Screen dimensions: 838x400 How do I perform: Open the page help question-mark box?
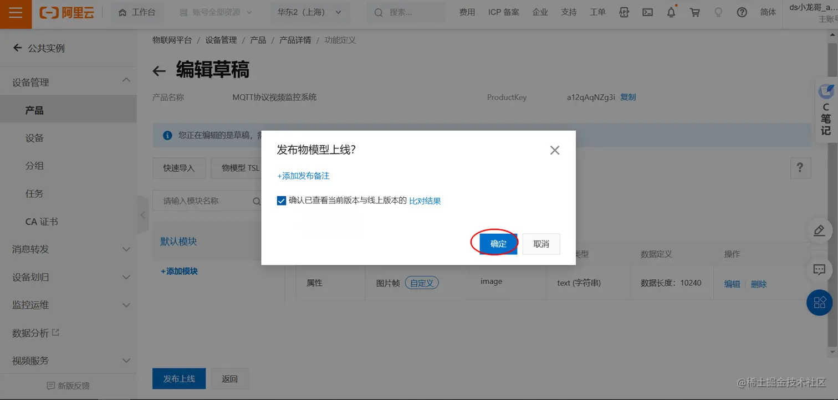point(800,168)
